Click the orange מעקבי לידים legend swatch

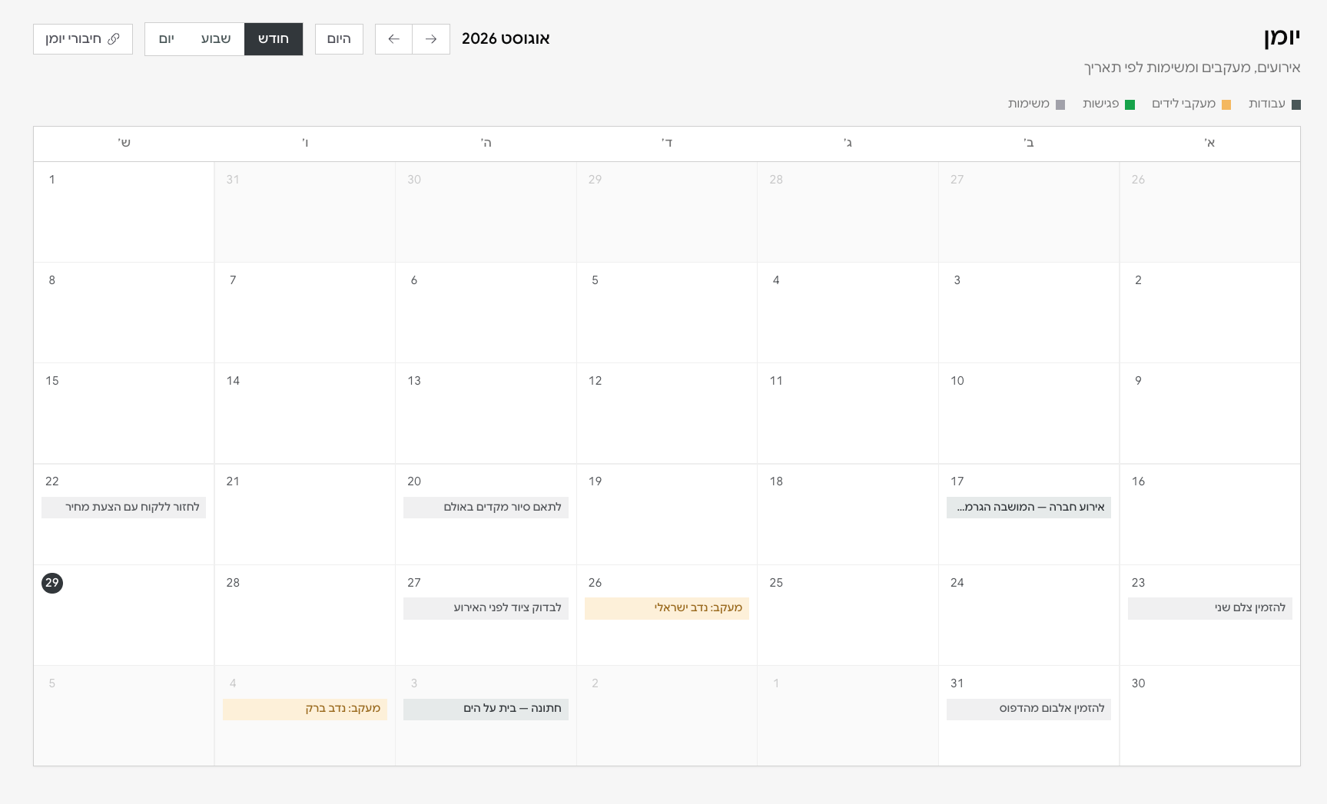1226,105
